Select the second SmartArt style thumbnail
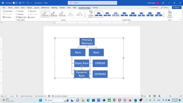The height and width of the screenshot is (103, 183). [107, 14]
